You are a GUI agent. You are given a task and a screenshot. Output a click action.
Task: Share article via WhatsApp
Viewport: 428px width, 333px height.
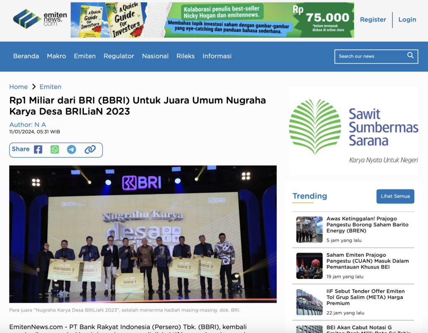coord(55,149)
